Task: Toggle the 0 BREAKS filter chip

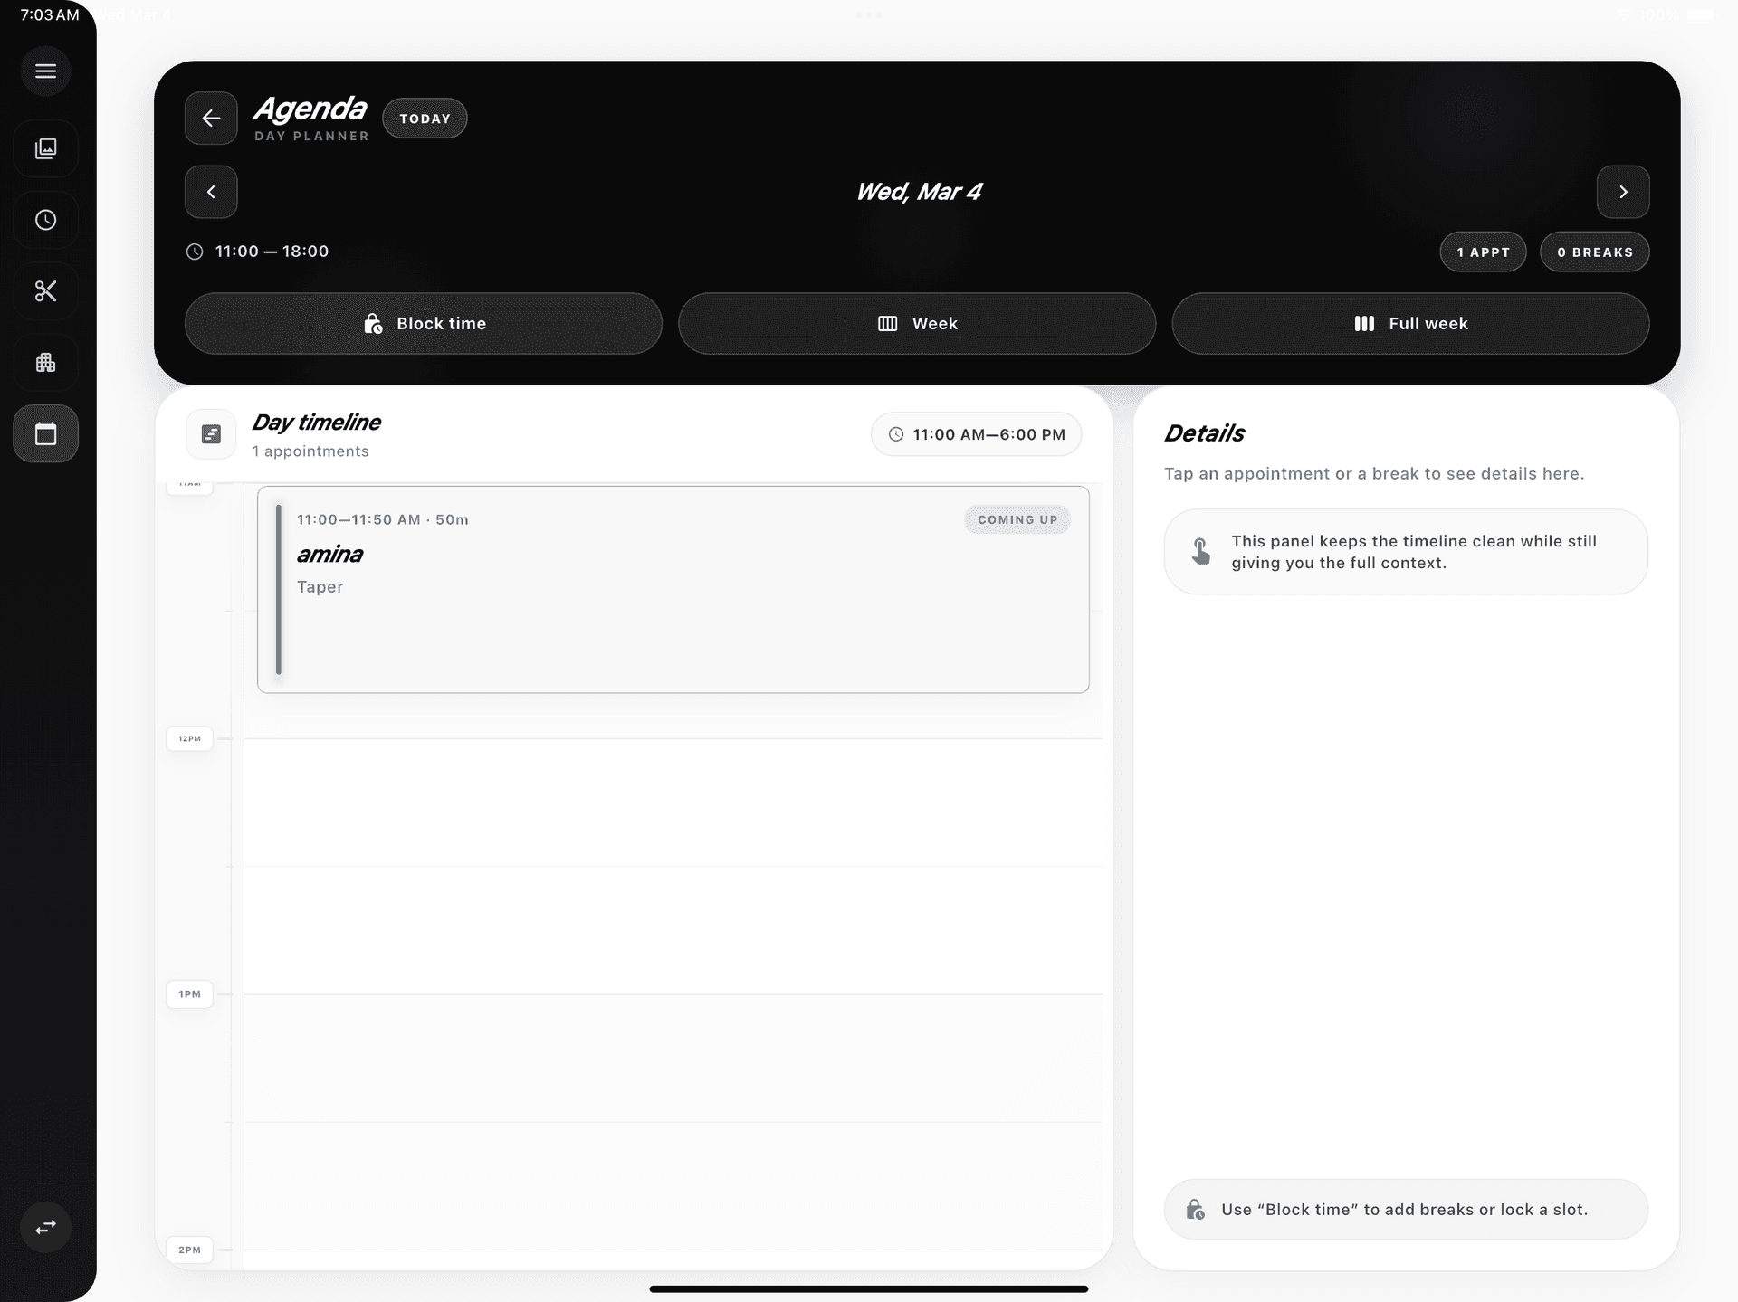Action: tap(1594, 252)
